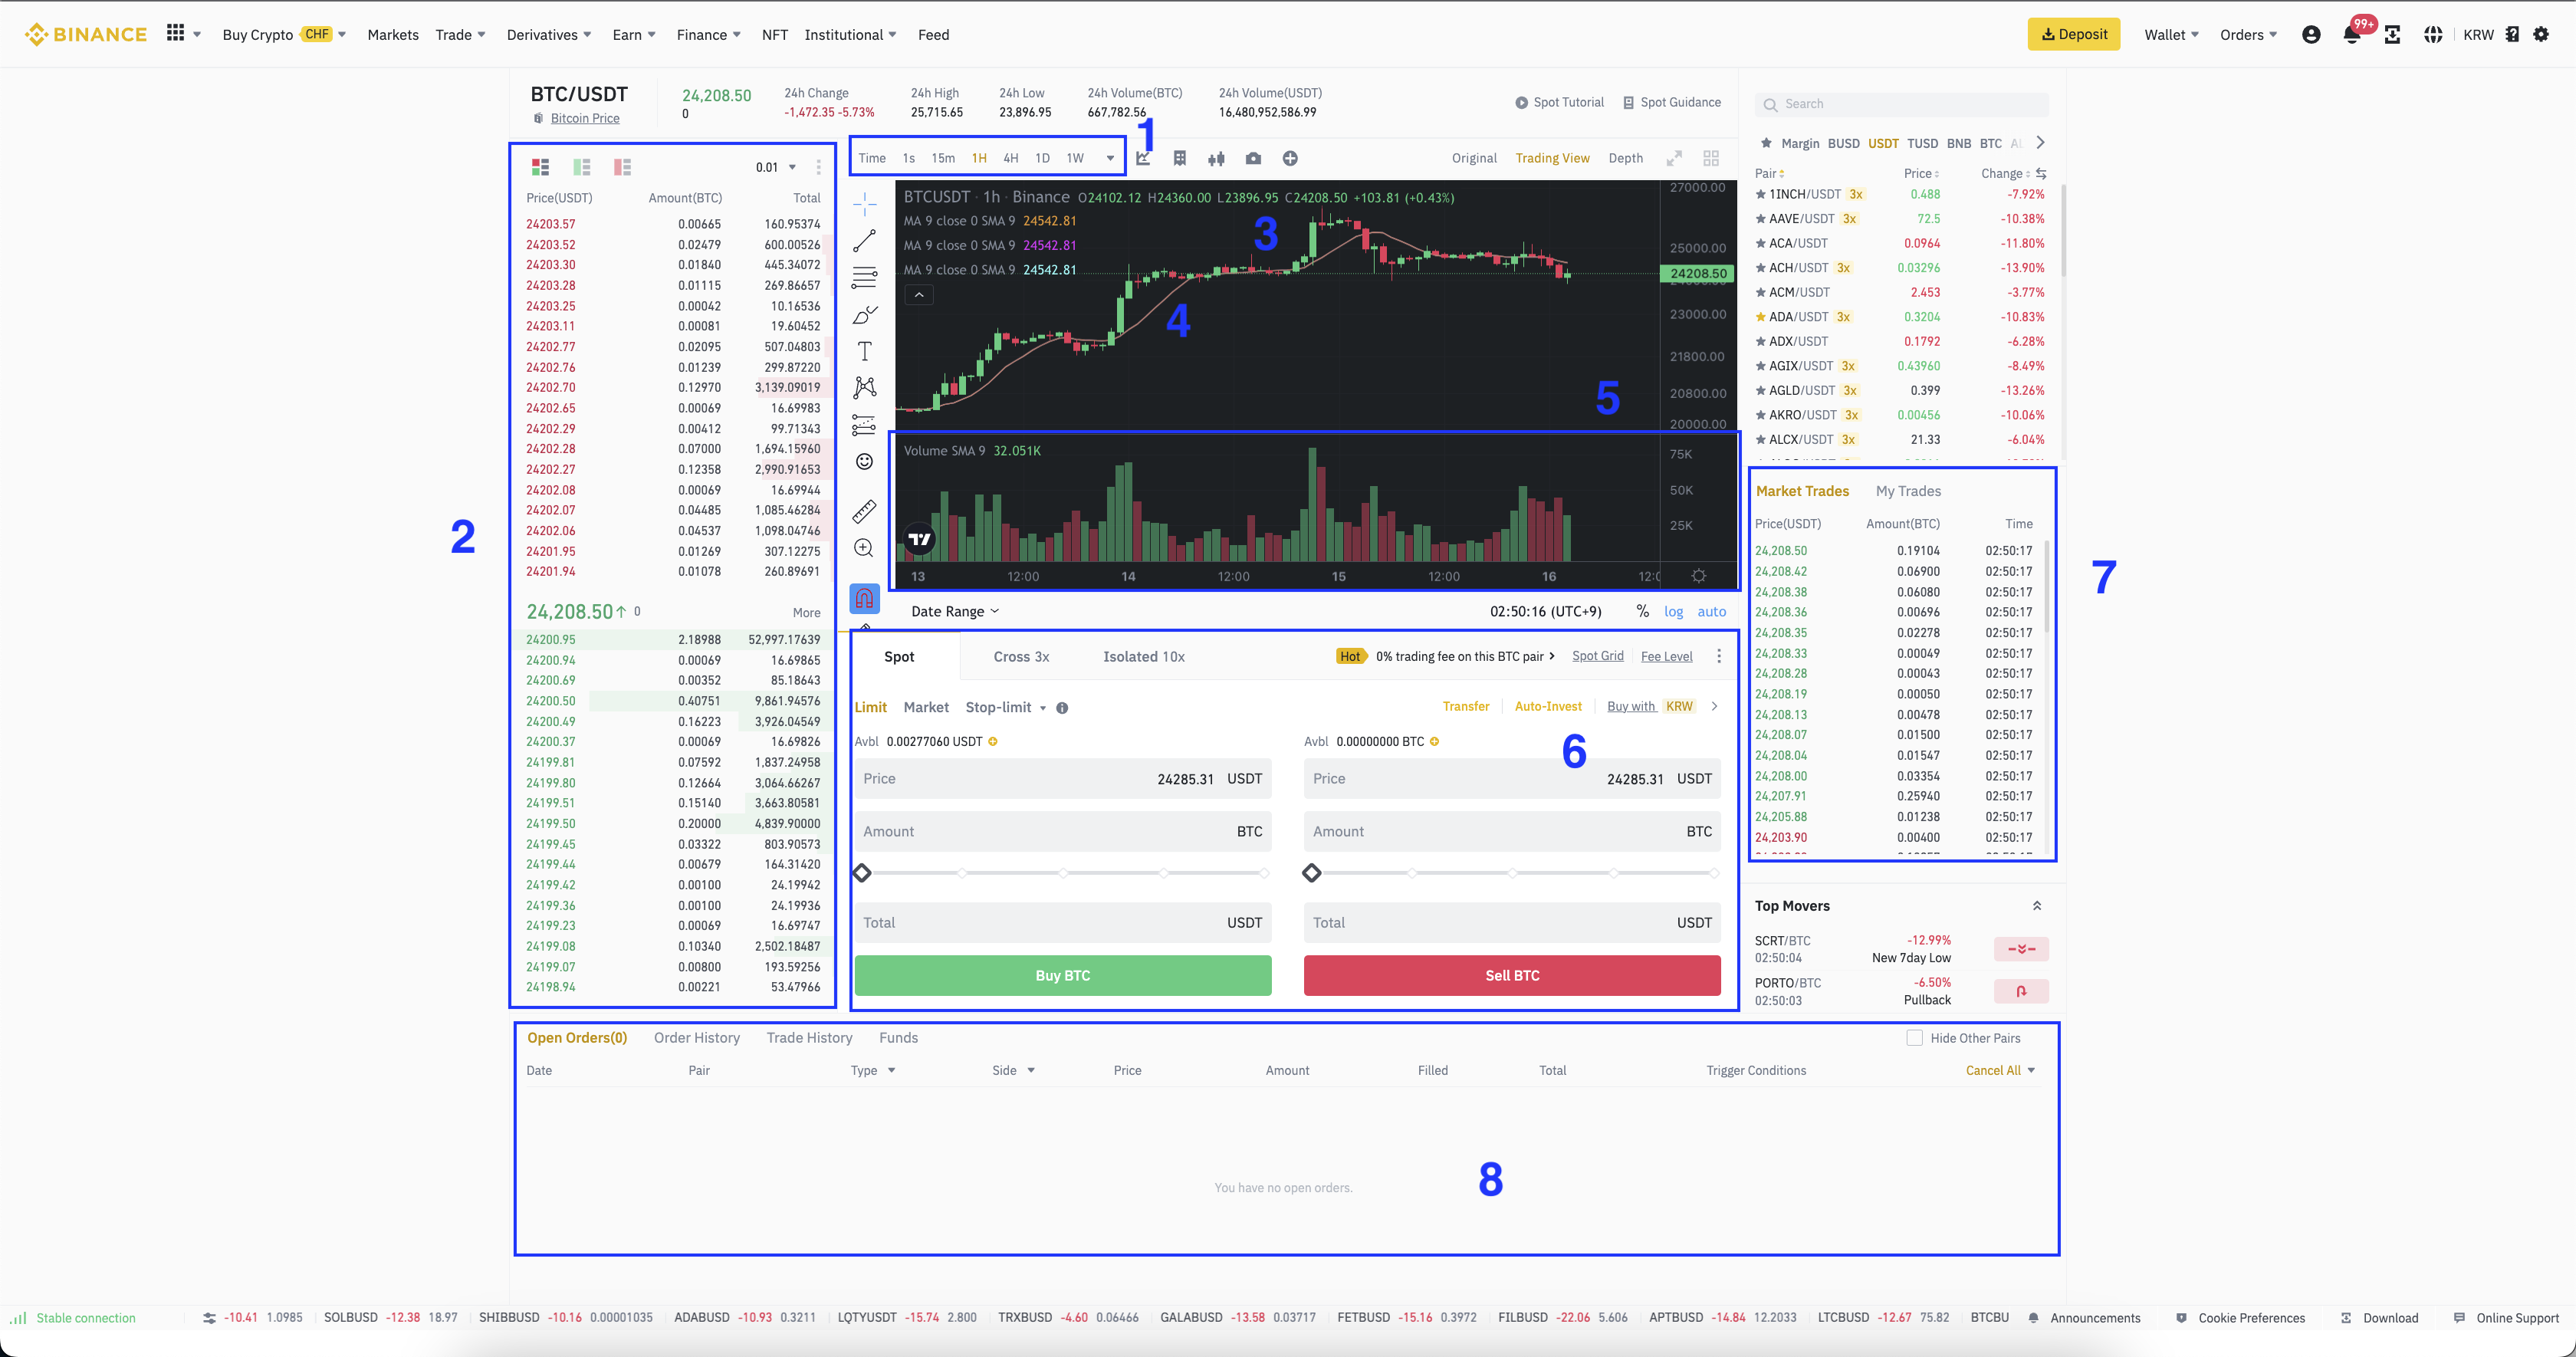The height and width of the screenshot is (1357, 2576).
Task: Click the zoom-in magnifier tool
Action: click(x=864, y=548)
